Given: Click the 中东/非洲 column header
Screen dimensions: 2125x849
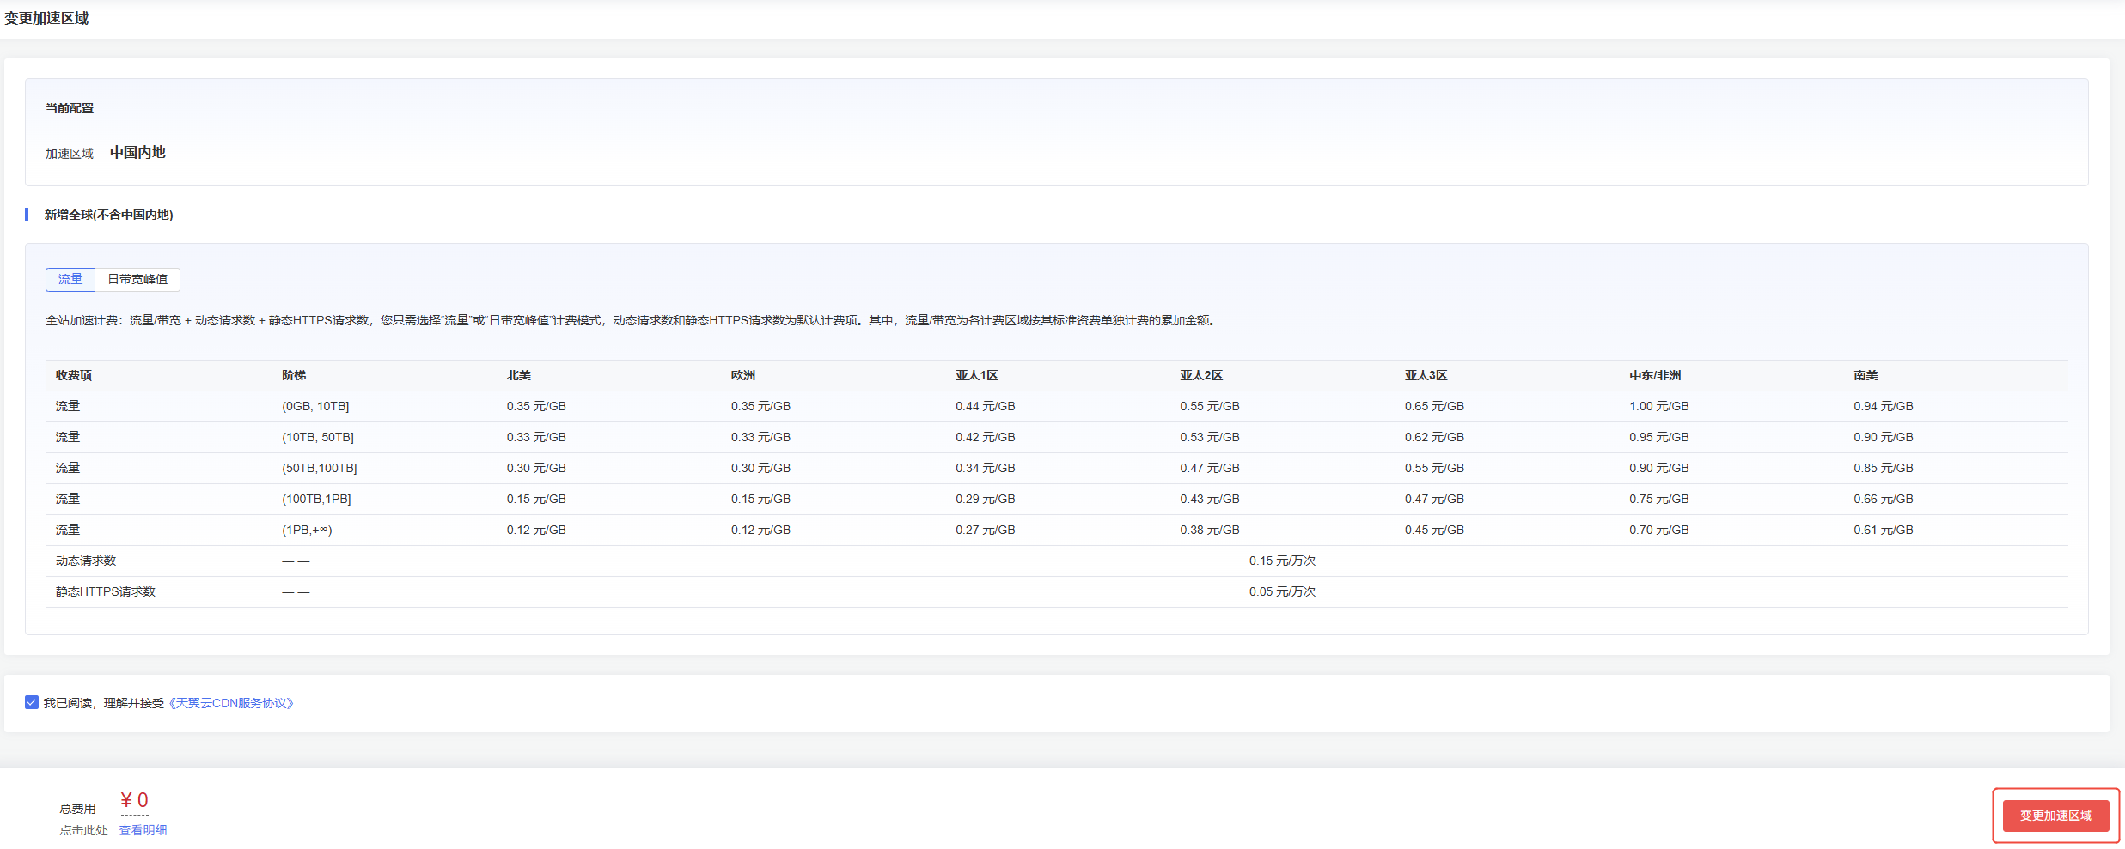Looking at the screenshot, I should coord(1652,375).
